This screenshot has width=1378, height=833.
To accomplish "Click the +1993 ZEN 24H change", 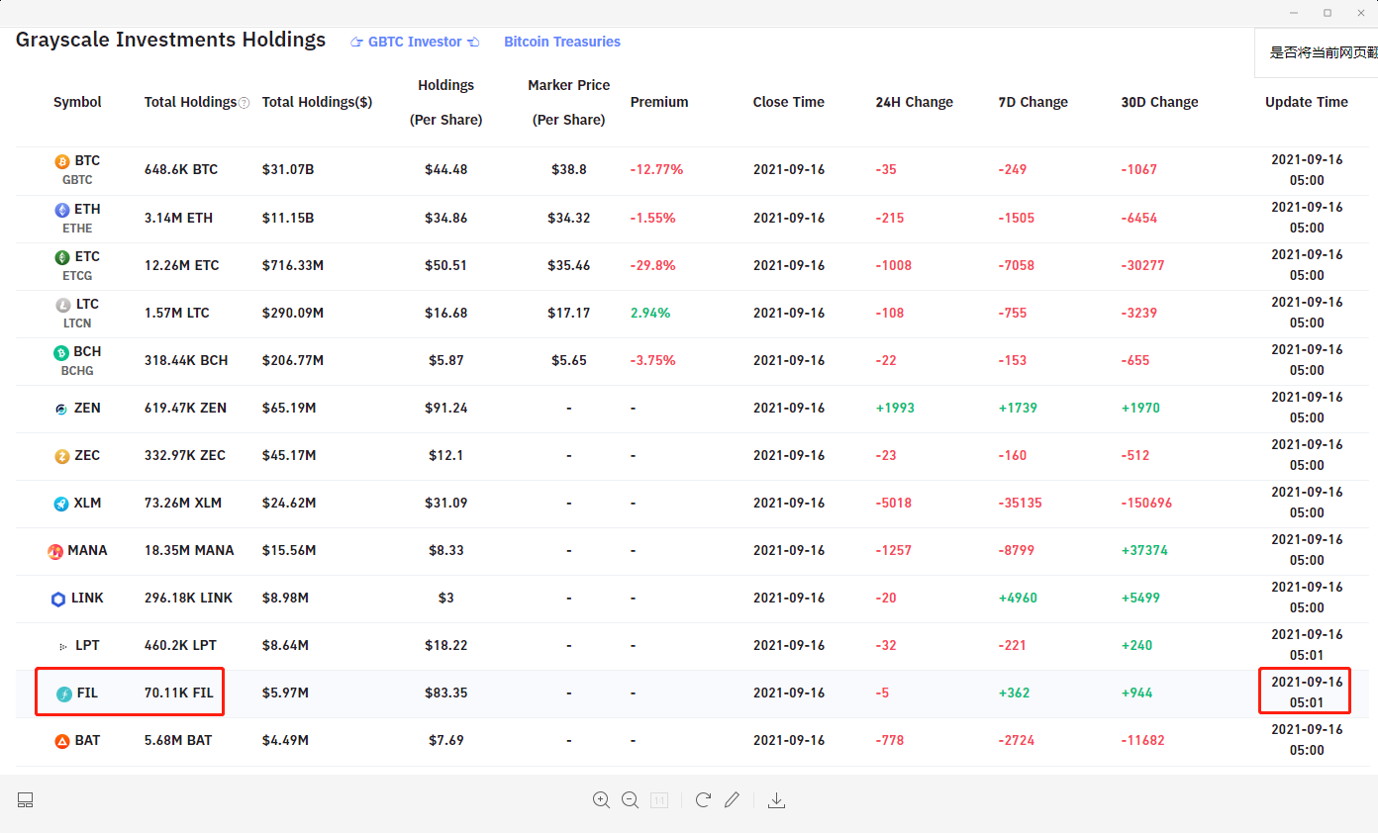I will click(895, 408).
